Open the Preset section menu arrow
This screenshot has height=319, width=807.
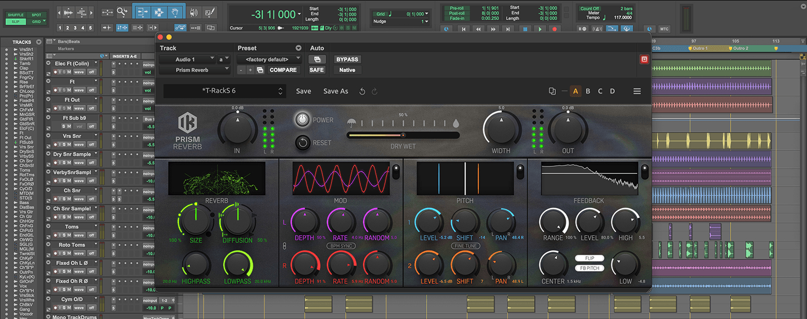click(299, 48)
